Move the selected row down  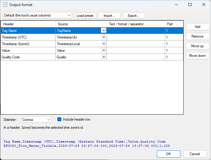pyautogui.click(x=197, y=56)
